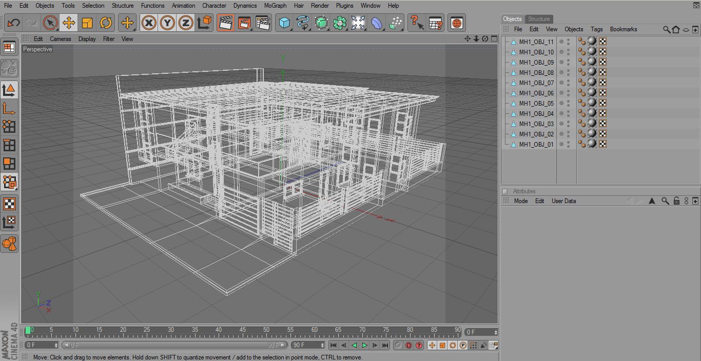The height and width of the screenshot is (361, 701).
Task: Open the particle emitter icon
Action: (x=395, y=23)
